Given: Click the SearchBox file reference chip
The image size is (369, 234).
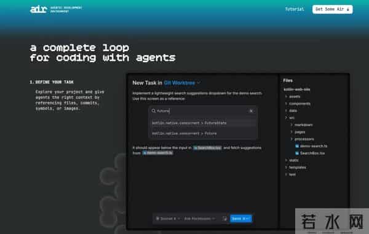Looking at the screenshot, I should (207, 148).
